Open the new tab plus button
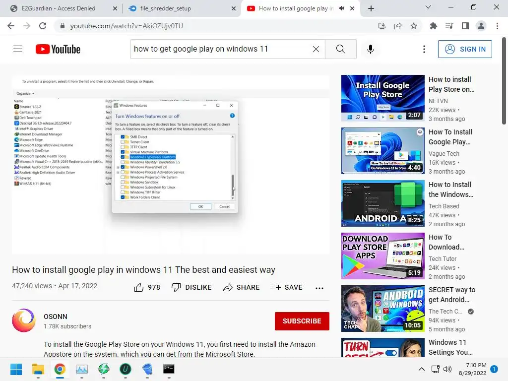Image resolution: width=508 pixels, height=381 pixels. pos(371,8)
